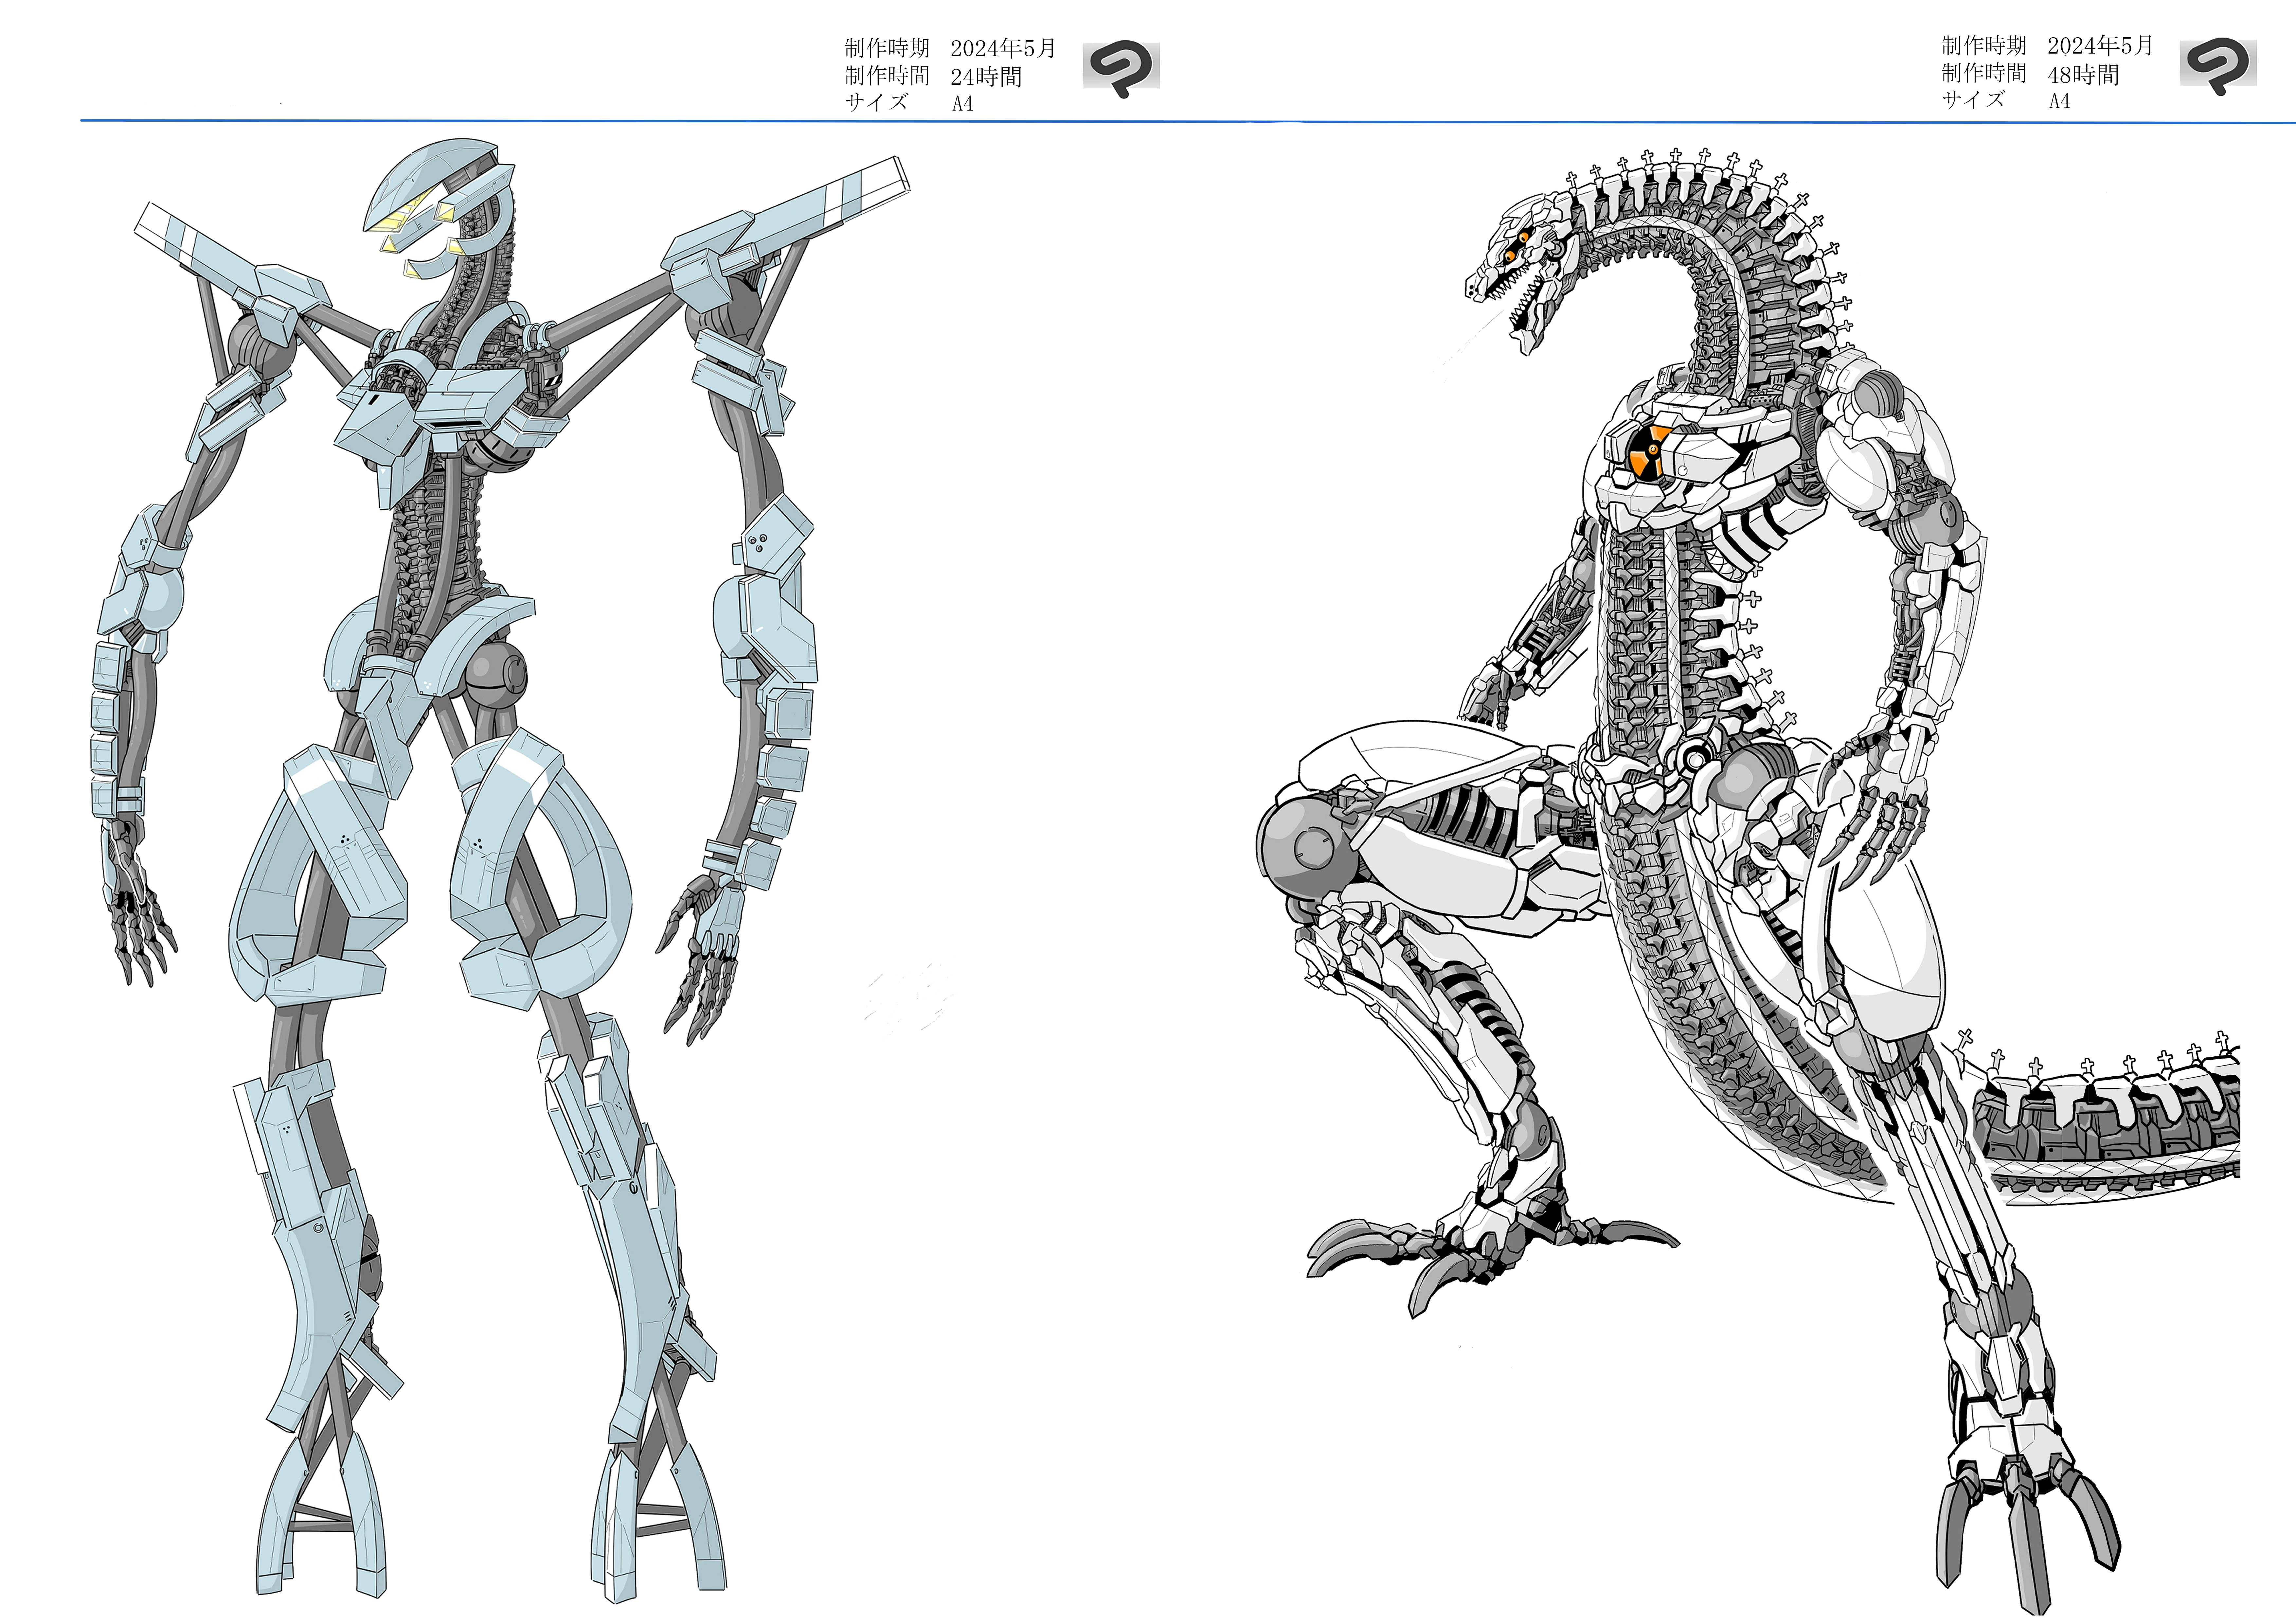2296x1623 pixels.
Task: Click the right artwork's '2024年5月' date text
Action: pos(2100,46)
